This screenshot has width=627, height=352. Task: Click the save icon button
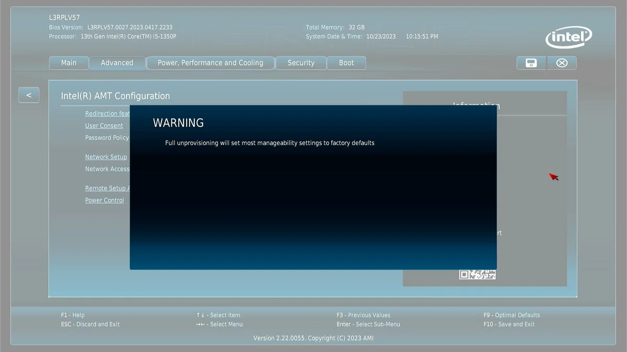(531, 63)
